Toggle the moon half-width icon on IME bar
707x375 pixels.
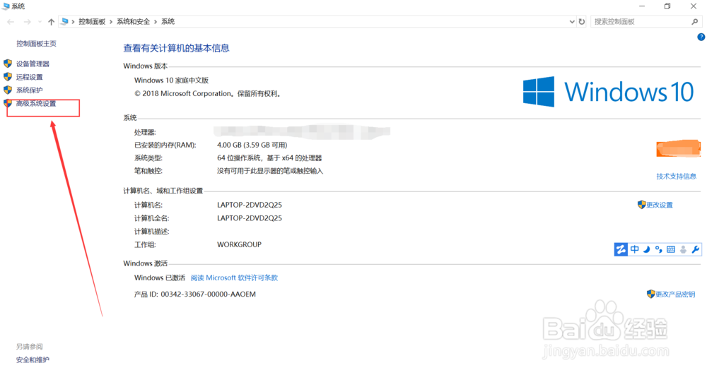tap(647, 249)
